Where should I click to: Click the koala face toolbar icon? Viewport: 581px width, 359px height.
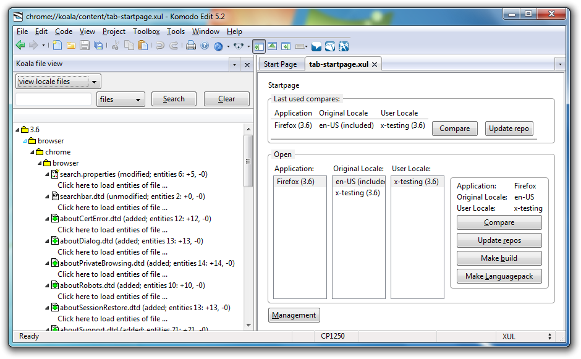pos(239,46)
